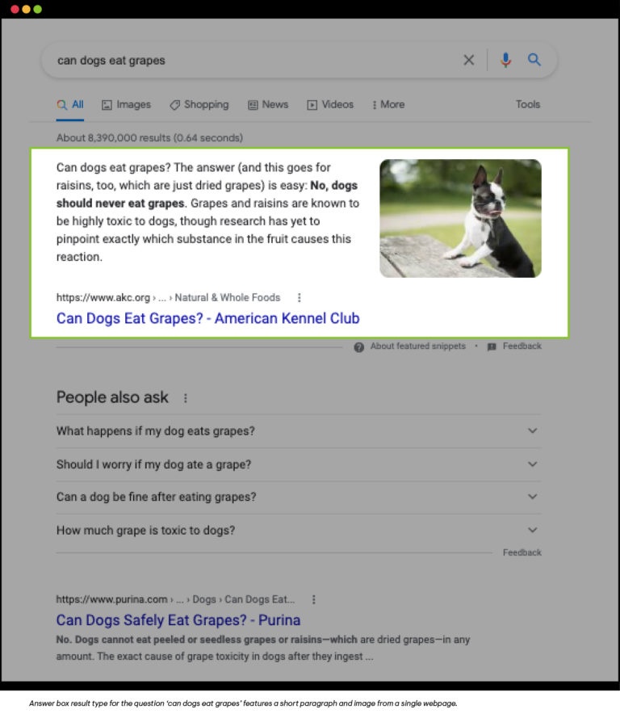Viewport: 620px width, 722px height.
Task: Click the About featured snippets question-mark icon
Action: [359, 346]
